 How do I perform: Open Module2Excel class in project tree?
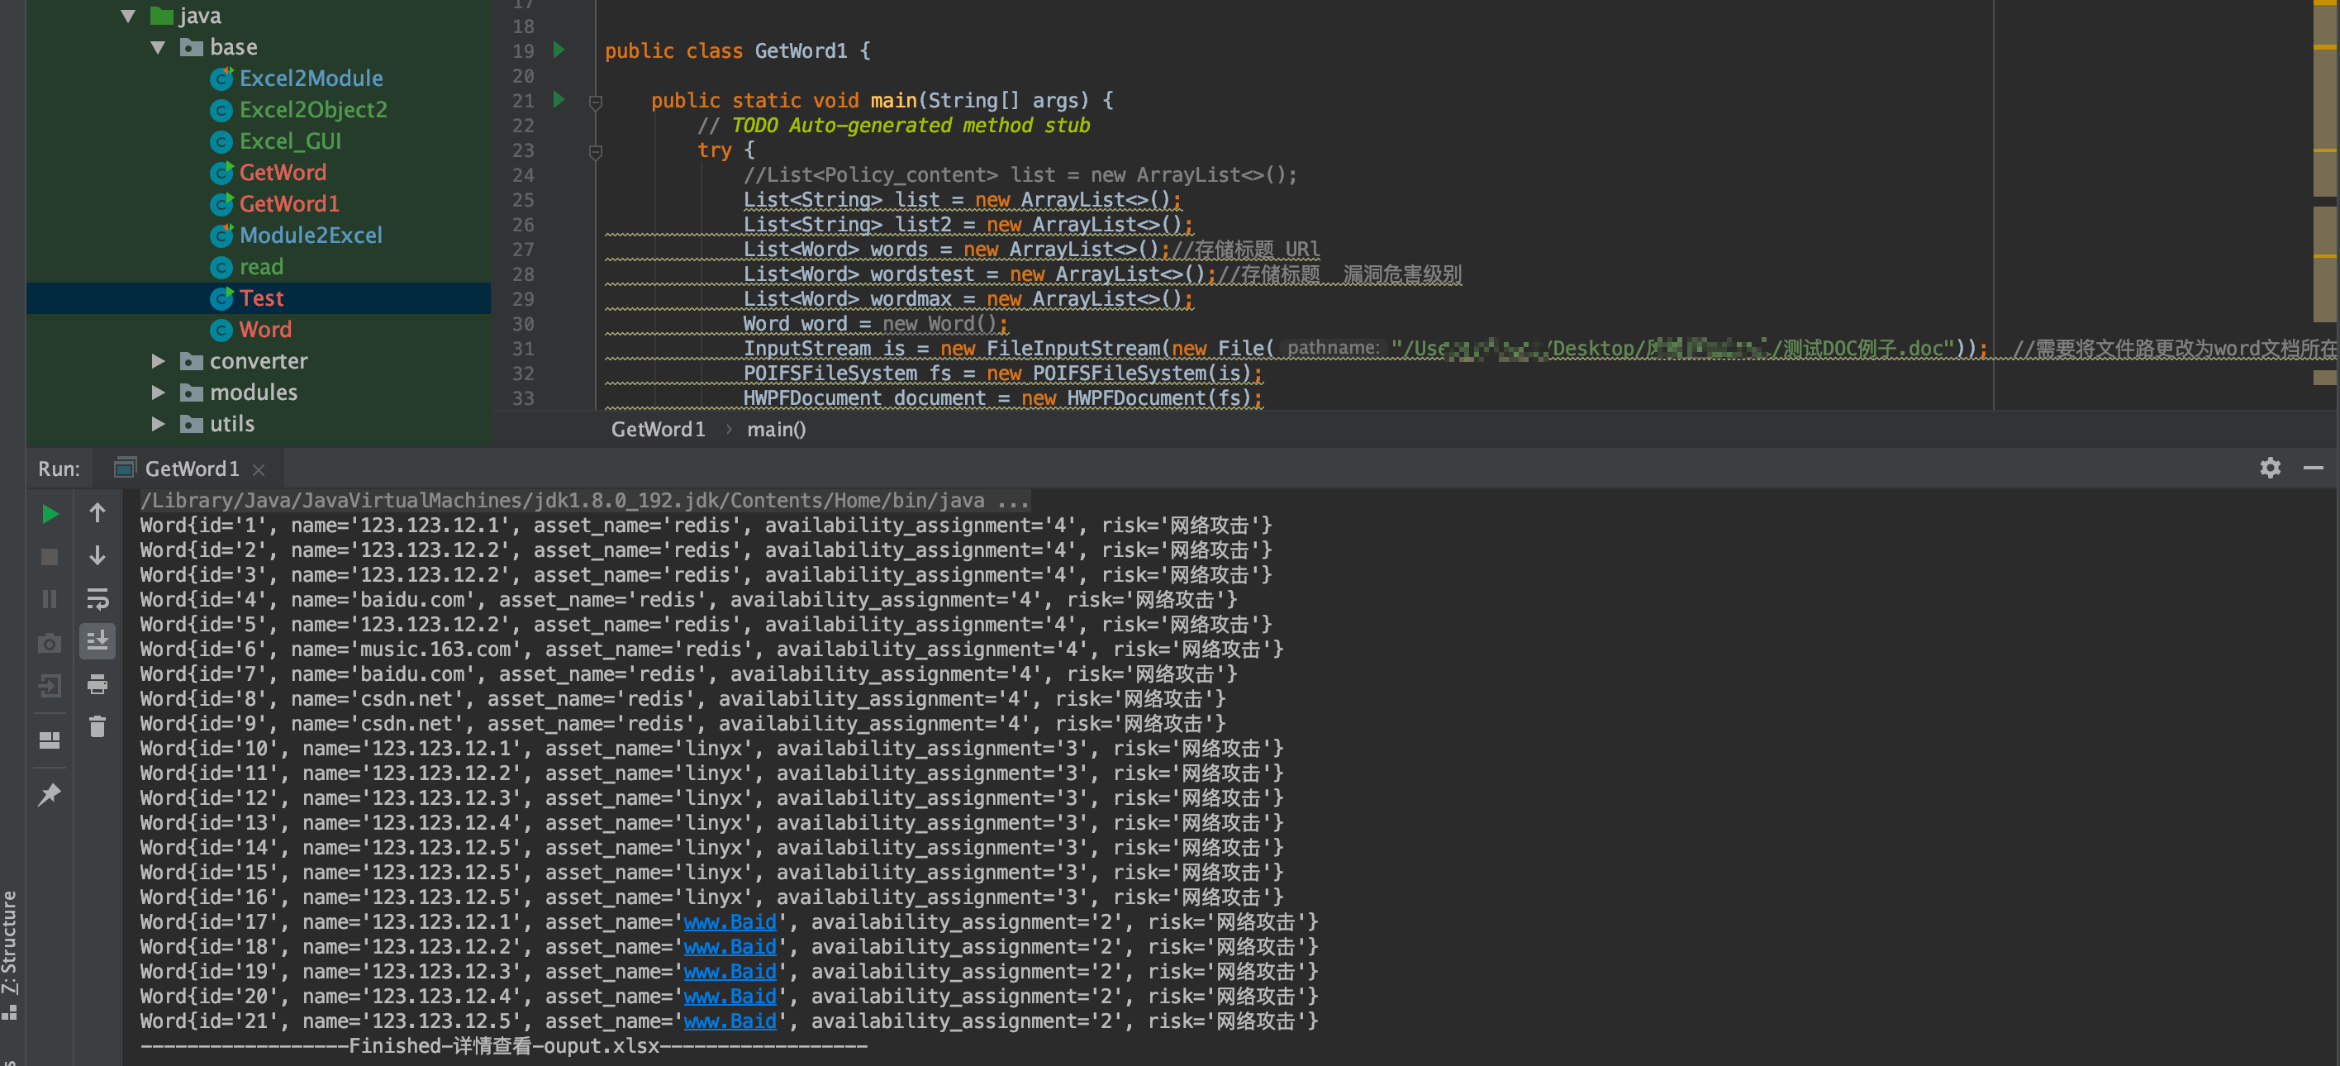coord(310,236)
